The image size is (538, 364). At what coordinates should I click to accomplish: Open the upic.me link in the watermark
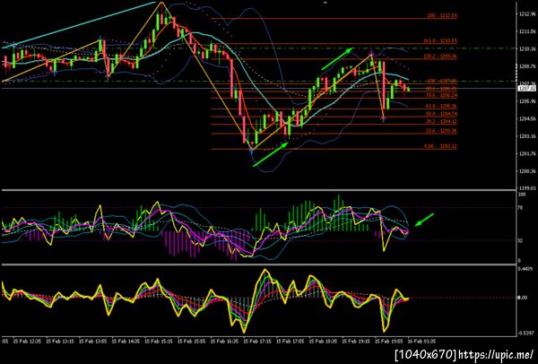point(496,354)
